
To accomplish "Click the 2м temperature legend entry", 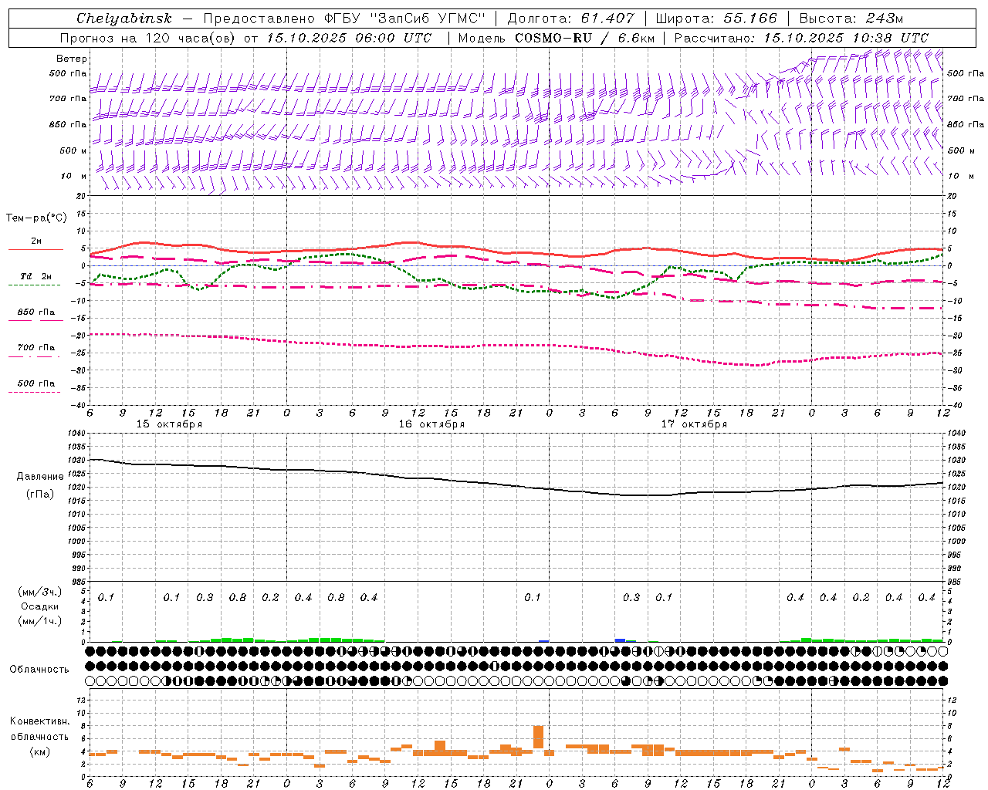I will point(36,241).
